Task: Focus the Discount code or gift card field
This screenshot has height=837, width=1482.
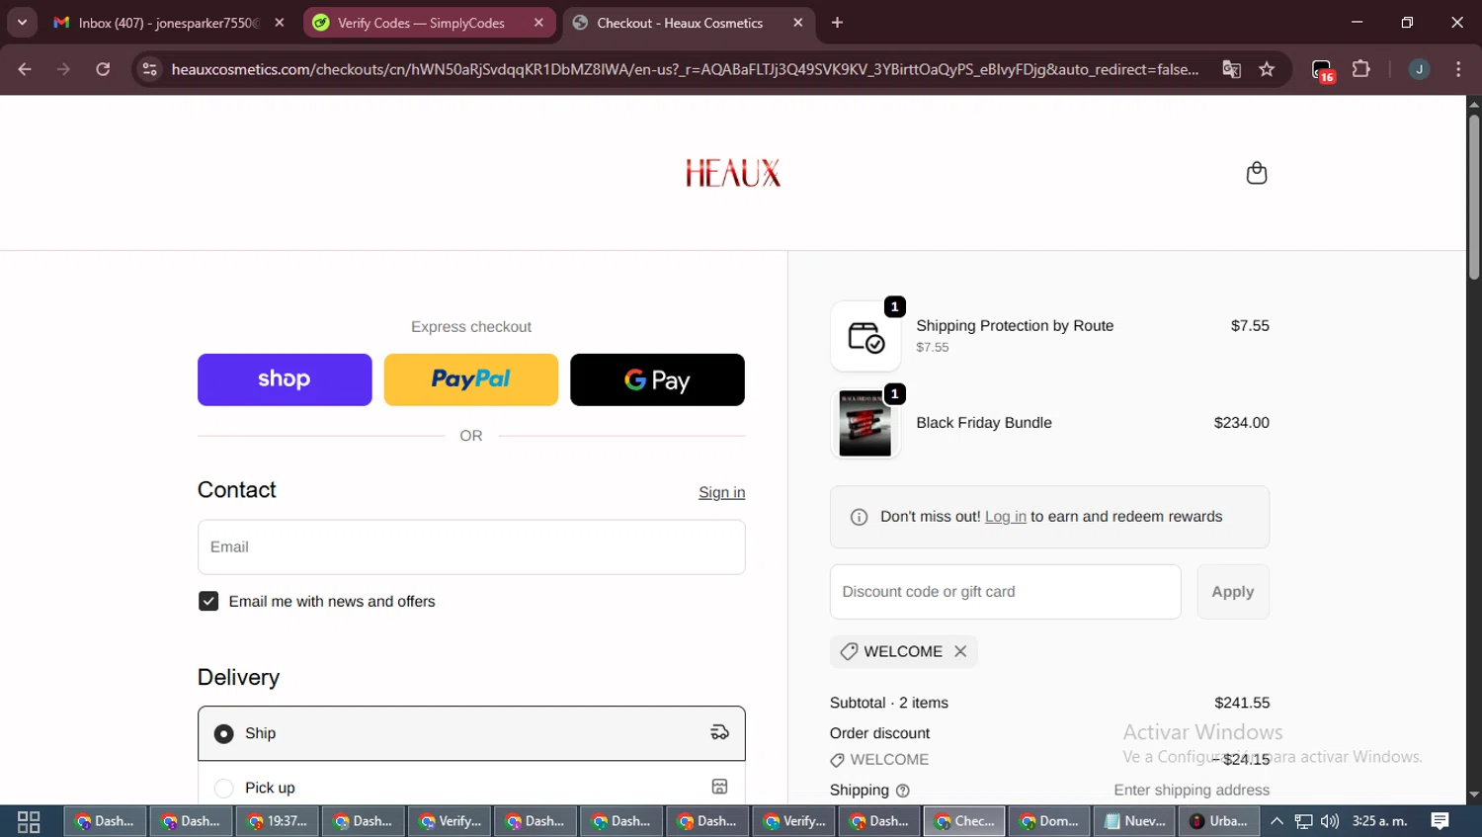Action: (x=1005, y=592)
